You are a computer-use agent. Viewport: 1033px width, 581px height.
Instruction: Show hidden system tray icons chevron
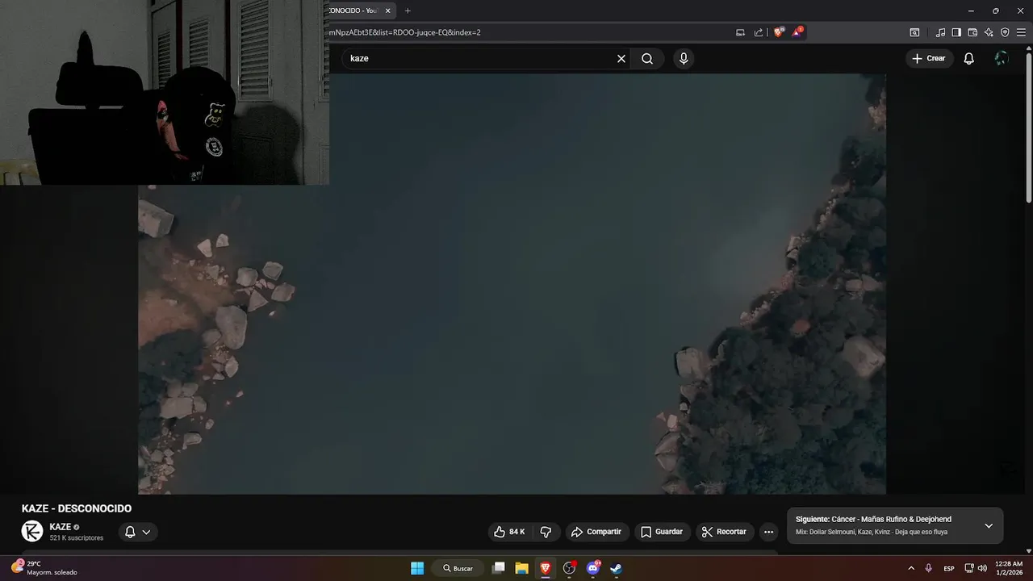pyautogui.click(x=911, y=568)
